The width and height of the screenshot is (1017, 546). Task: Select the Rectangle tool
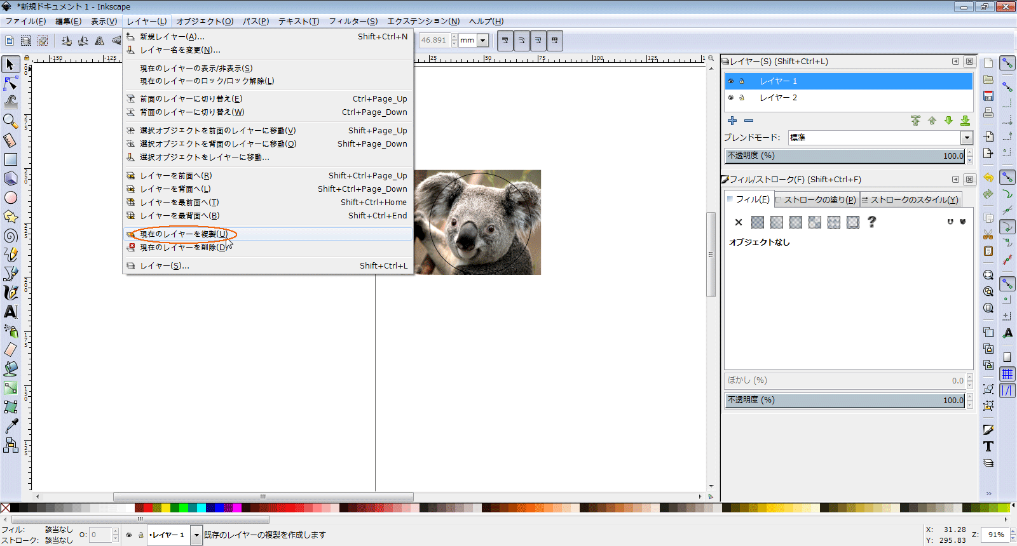tap(11, 159)
